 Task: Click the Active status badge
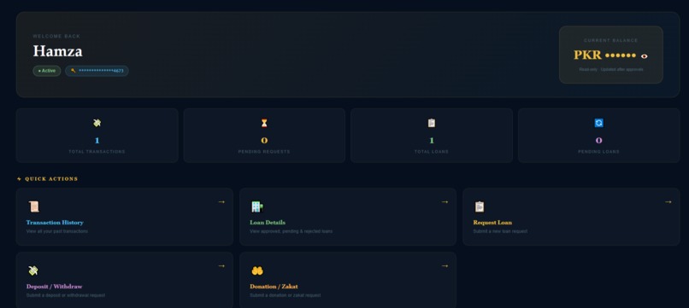(47, 71)
